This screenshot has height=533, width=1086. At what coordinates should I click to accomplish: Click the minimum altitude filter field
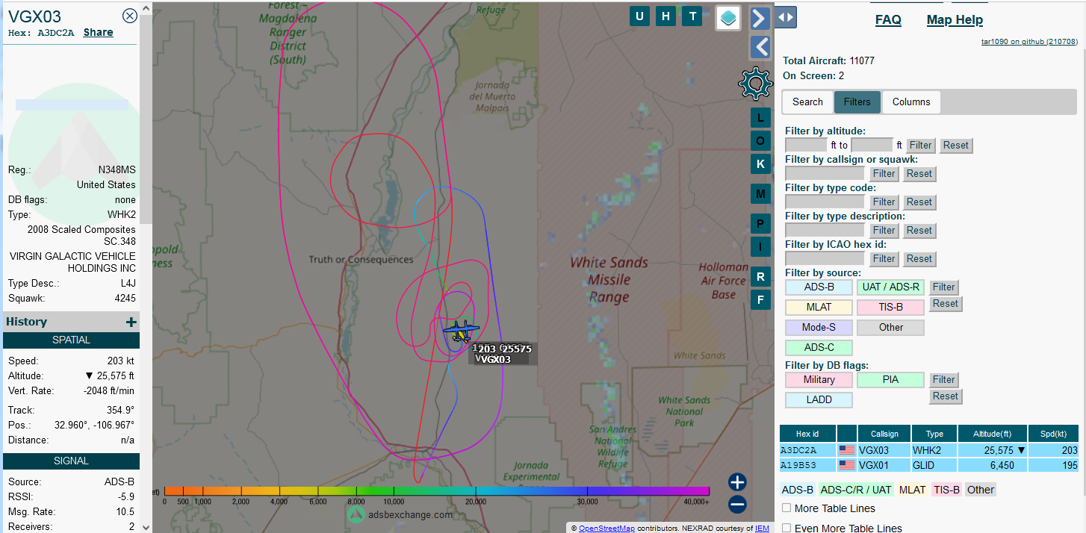(806, 146)
